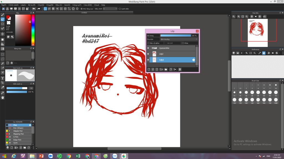Enable the radial snap icon
Image resolution: width=284 pixels, height=159 pixels.
(x=61, y=9)
